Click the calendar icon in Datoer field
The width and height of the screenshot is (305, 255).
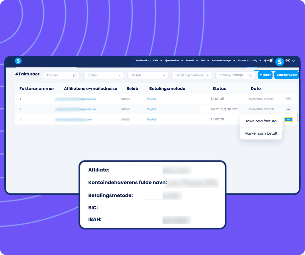[75, 75]
